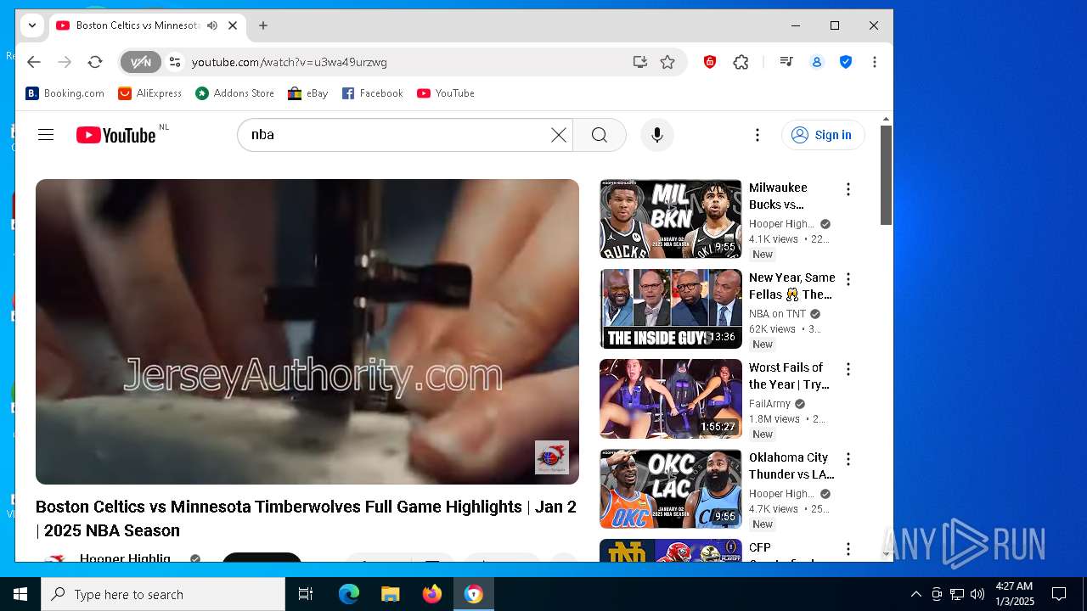The image size is (1087, 611).
Task: Click the taskbar search box
Action: [163, 594]
